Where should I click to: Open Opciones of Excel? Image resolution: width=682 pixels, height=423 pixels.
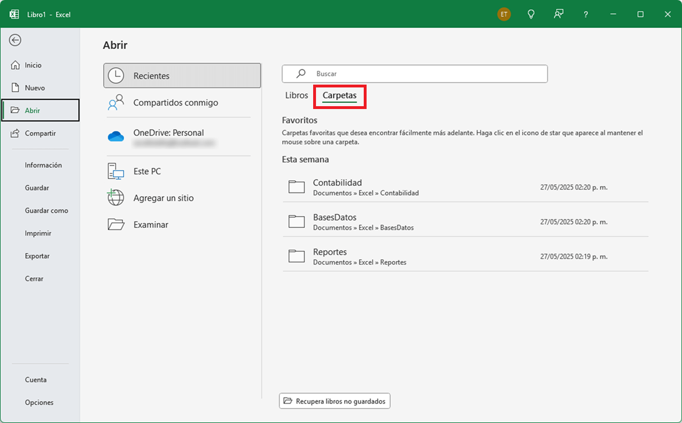(39, 403)
